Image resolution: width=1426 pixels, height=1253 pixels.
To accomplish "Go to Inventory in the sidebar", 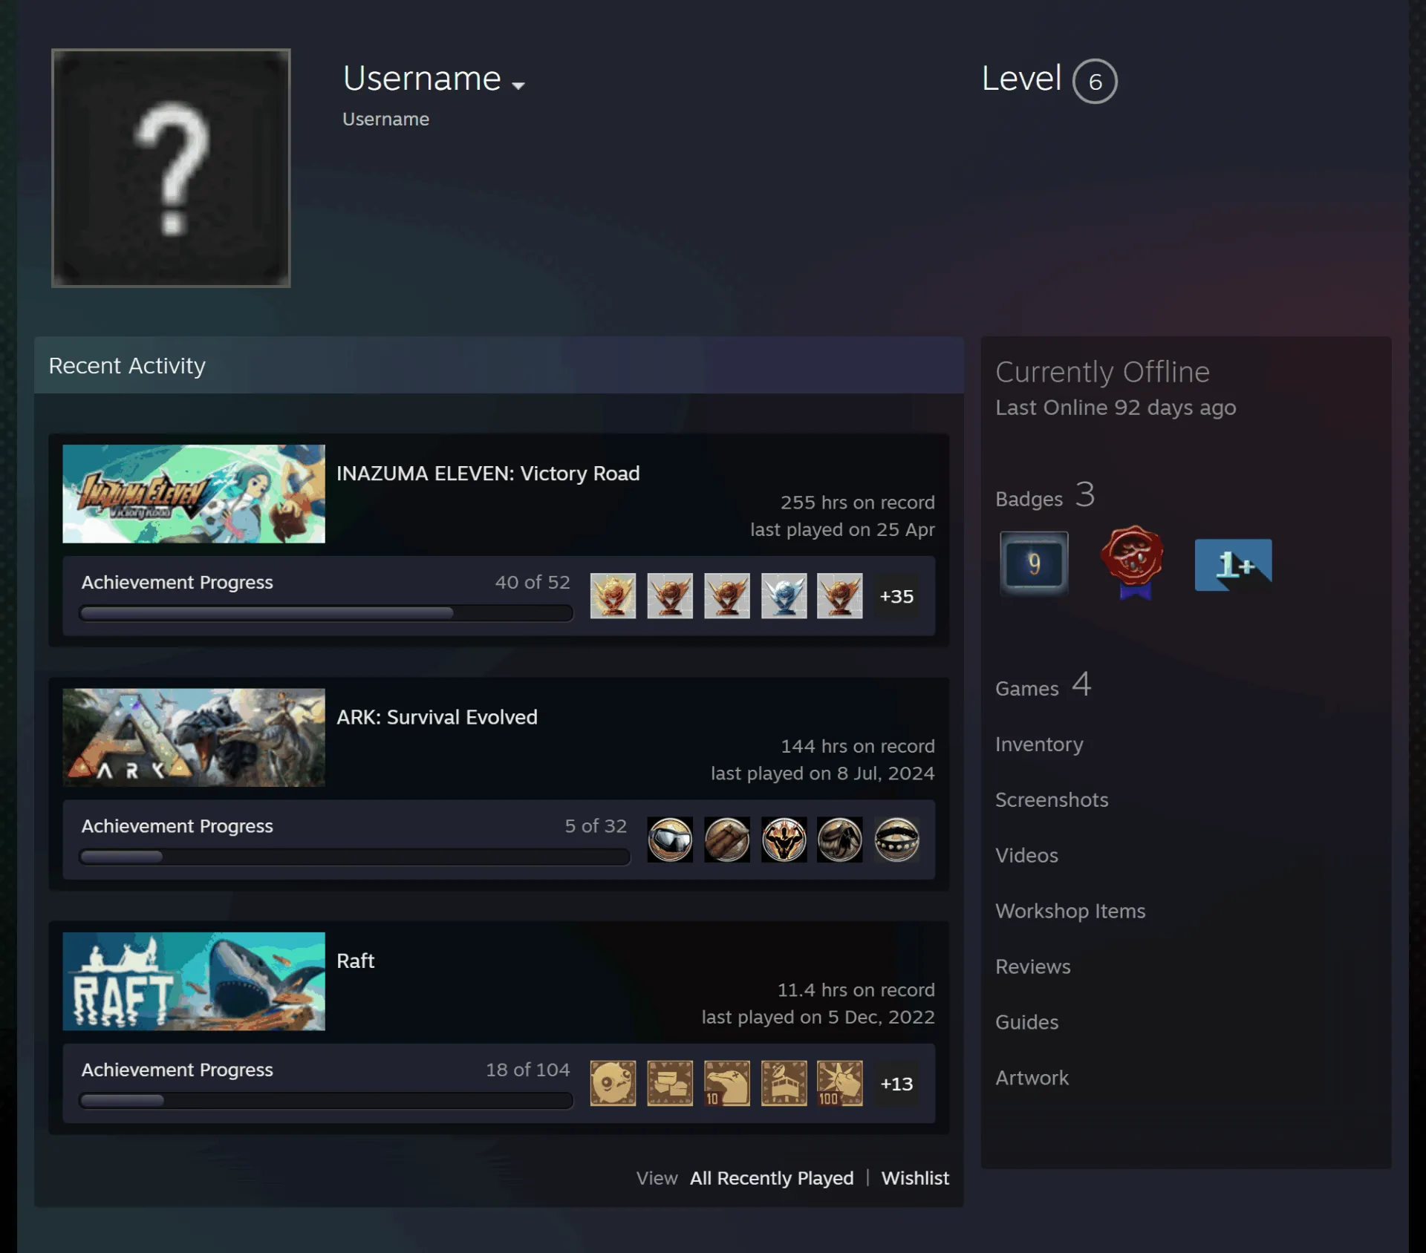I will pyautogui.click(x=1039, y=744).
